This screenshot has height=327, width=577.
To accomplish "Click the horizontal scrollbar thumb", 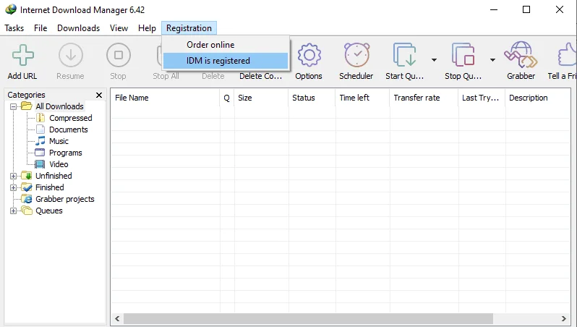I will point(308,318).
